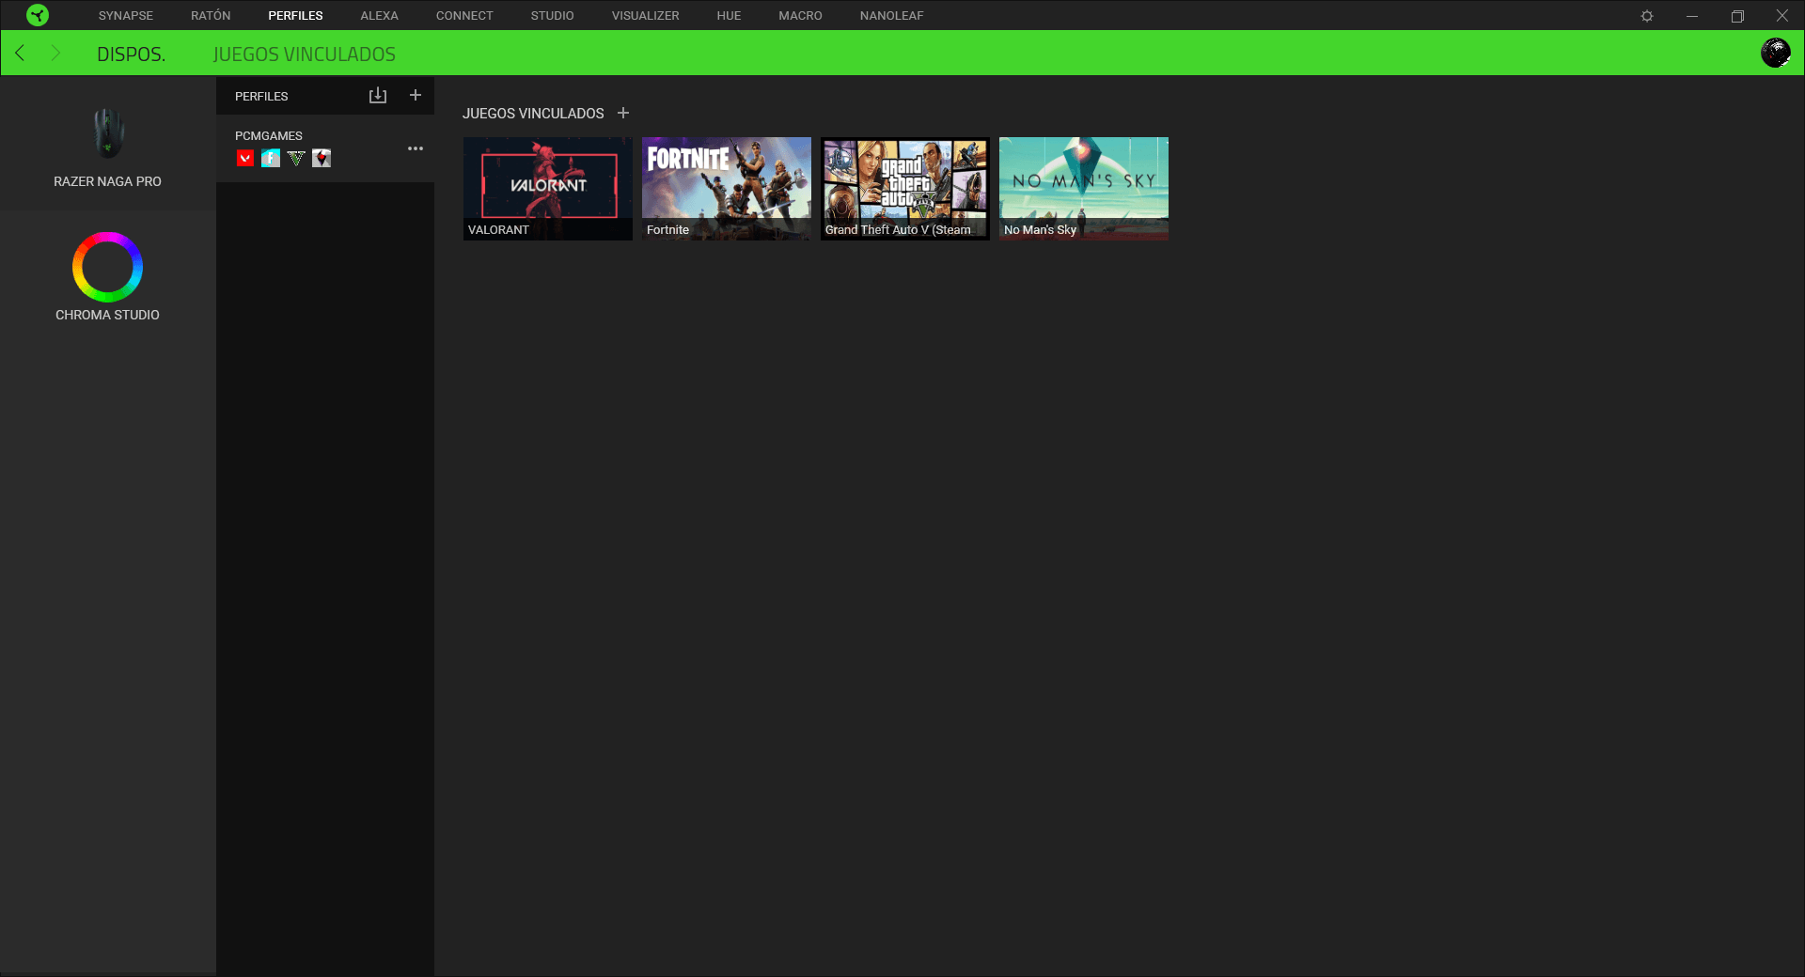Add a linked game with plus icon
The image size is (1805, 977).
pos(623,113)
